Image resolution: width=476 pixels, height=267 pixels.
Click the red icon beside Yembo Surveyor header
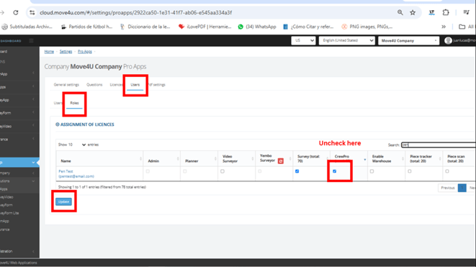tap(281, 160)
